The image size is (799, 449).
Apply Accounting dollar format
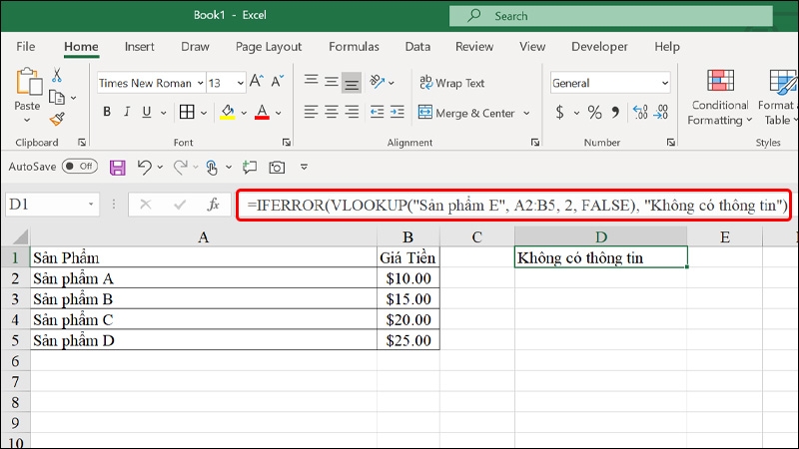point(559,112)
